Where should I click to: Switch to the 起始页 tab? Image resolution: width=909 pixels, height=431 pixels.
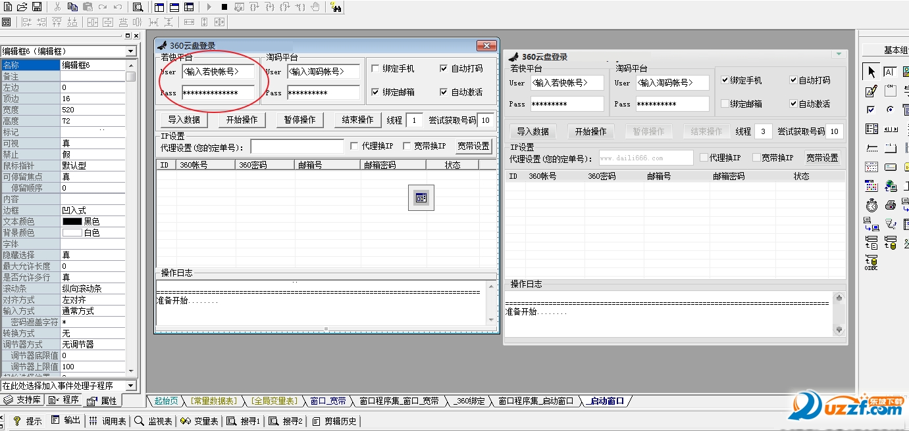(x=166, y=401)
